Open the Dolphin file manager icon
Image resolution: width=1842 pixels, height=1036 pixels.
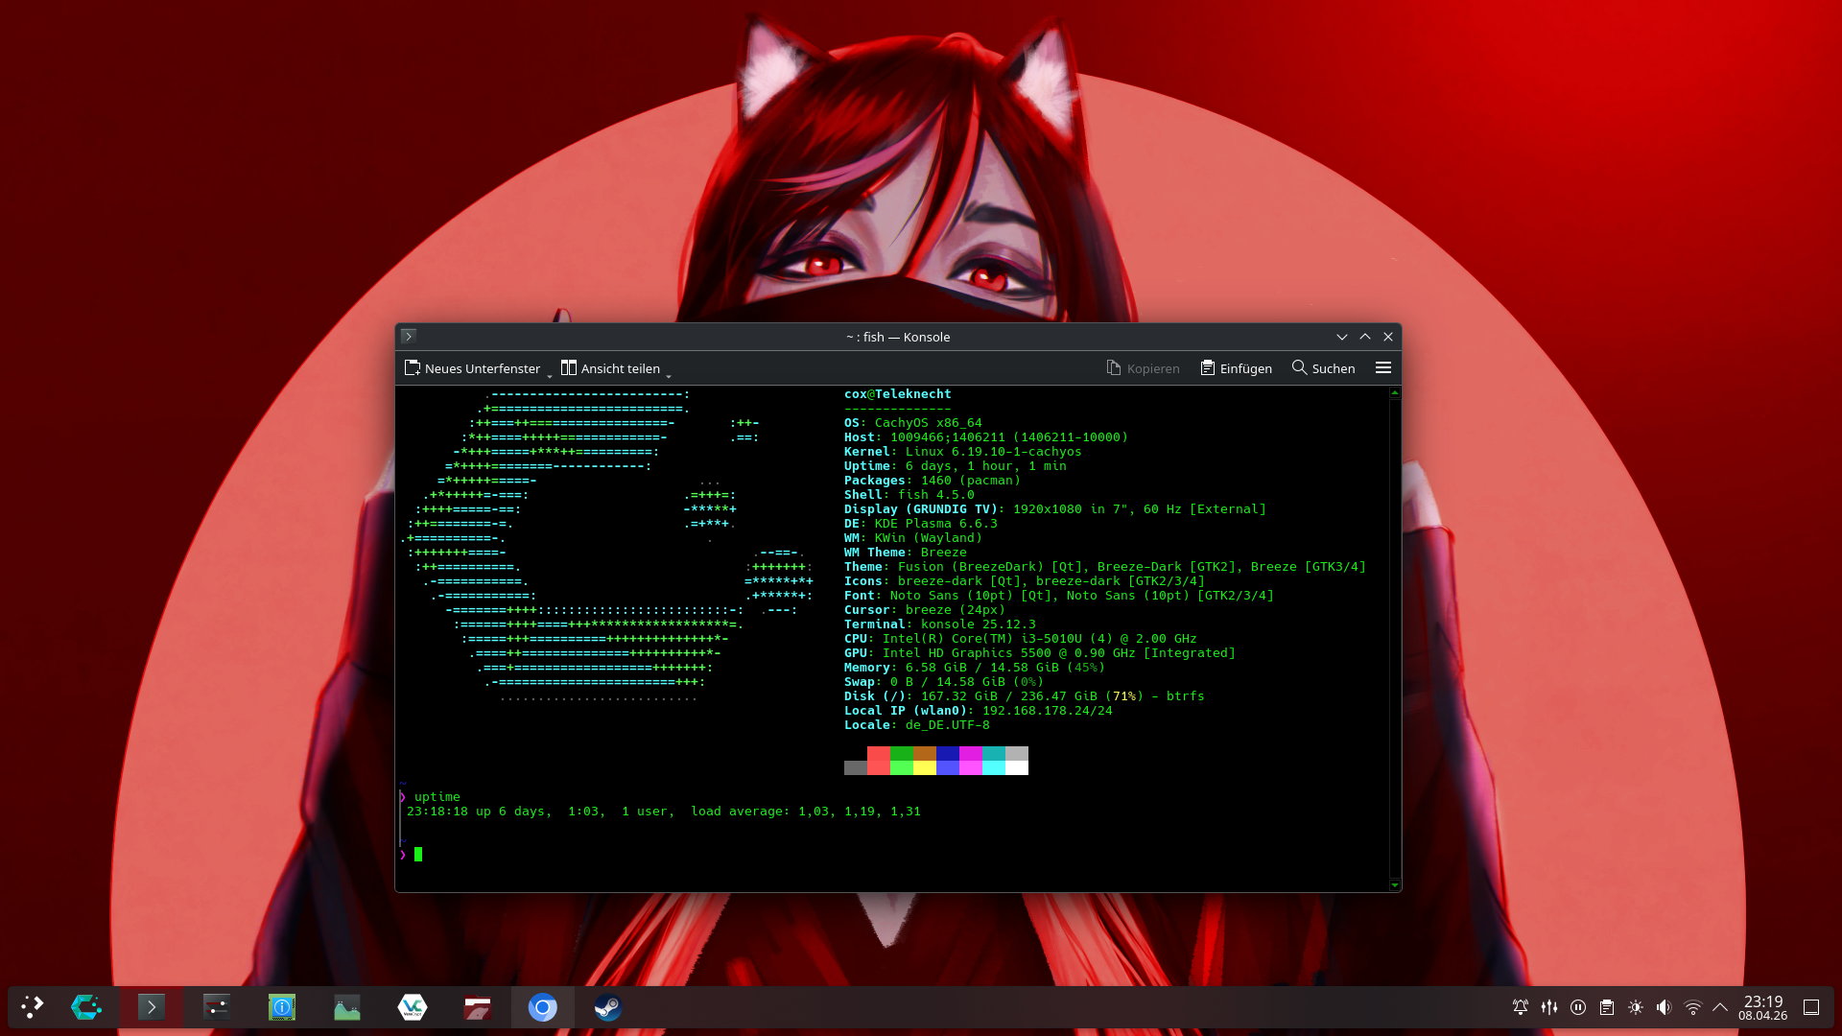click(478, 1007)
